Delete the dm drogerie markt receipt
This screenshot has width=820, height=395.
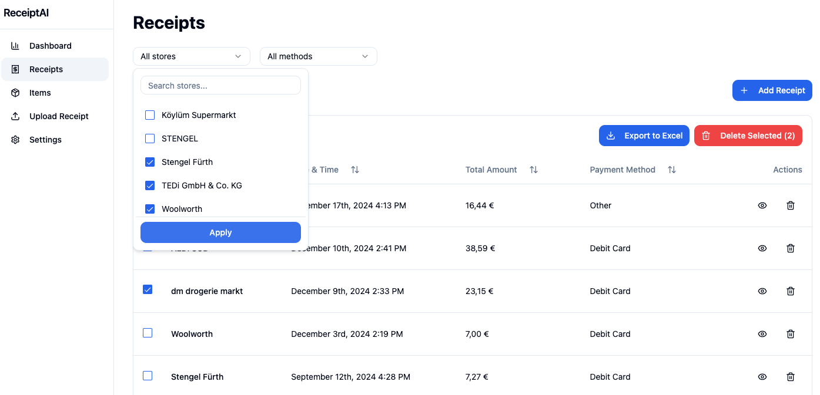tap(791, 291)
